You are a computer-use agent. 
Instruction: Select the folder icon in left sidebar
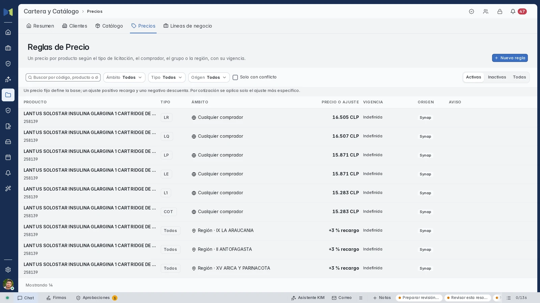tap(8, 95)
